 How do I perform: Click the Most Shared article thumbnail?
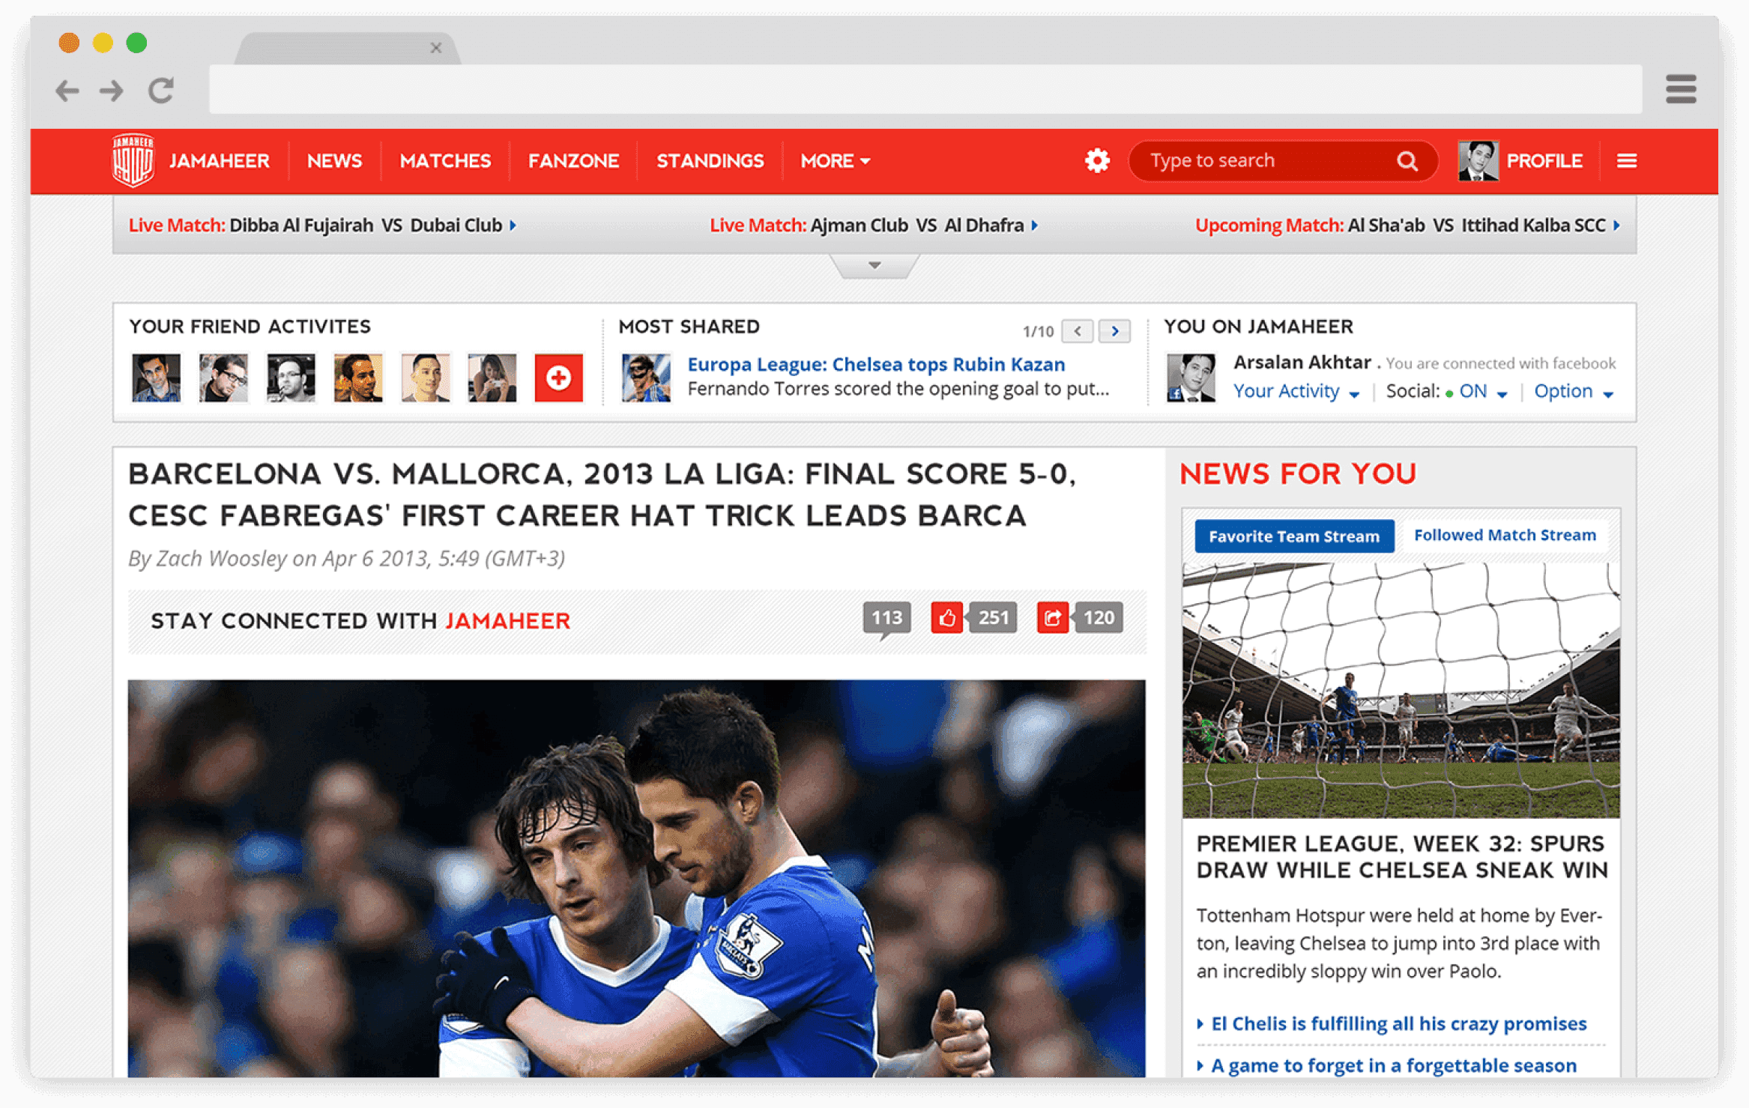(x=645, y=378)
